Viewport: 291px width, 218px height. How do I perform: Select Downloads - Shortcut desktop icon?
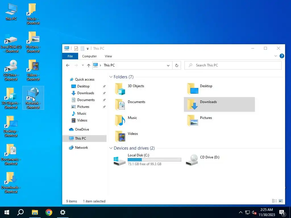click(11, 183)
